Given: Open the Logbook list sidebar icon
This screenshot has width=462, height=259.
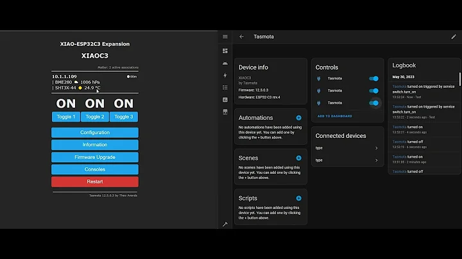Looking at the screenshot, I should click(x=225, y=87).
